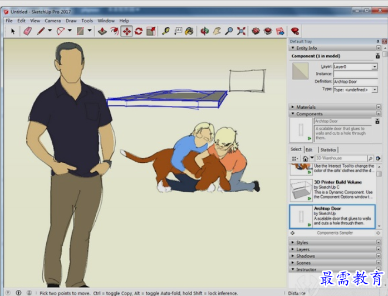
Task: Select the Paint Bucket tool
Action: (x=189, y=31)
